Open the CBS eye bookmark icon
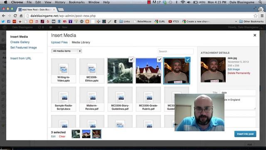 point(59,21)
